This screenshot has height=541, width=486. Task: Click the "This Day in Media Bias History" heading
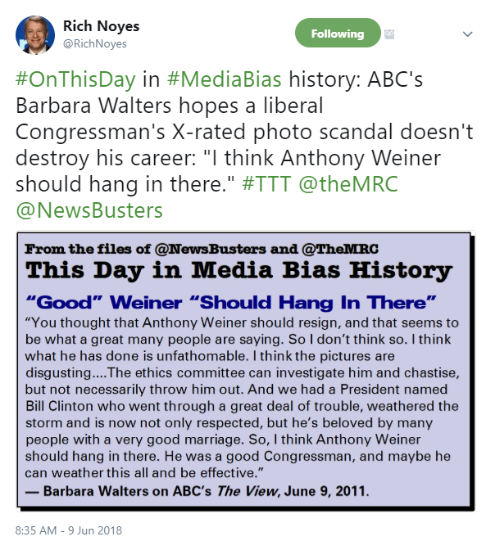238,270
